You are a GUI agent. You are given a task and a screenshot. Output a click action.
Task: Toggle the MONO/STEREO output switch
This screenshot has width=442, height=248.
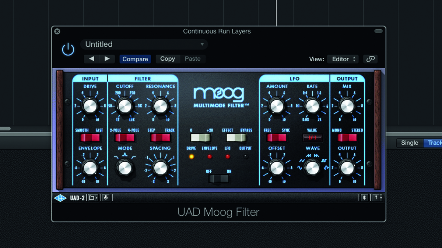click(347, 138)
